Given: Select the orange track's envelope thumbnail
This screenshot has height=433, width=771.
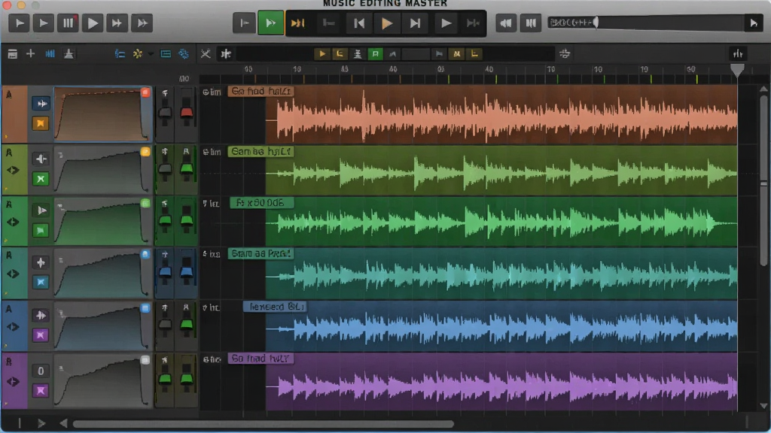Looking at the screenshot, I should 102,114.
